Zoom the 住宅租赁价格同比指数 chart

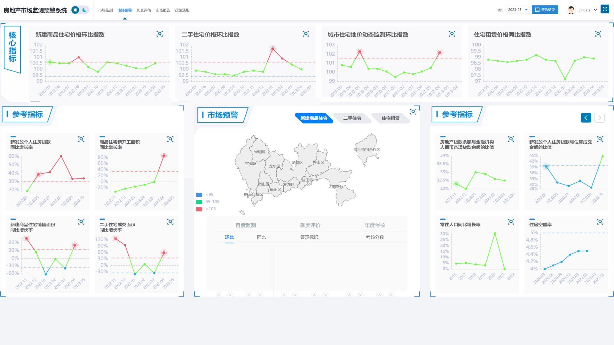tap(598, 34)
